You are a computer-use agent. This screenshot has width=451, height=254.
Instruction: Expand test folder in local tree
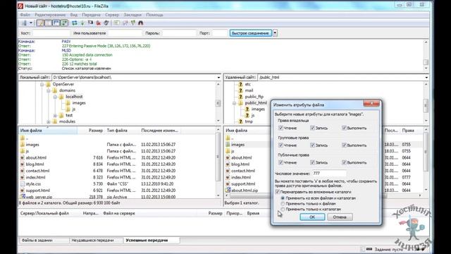click(55, 116)
